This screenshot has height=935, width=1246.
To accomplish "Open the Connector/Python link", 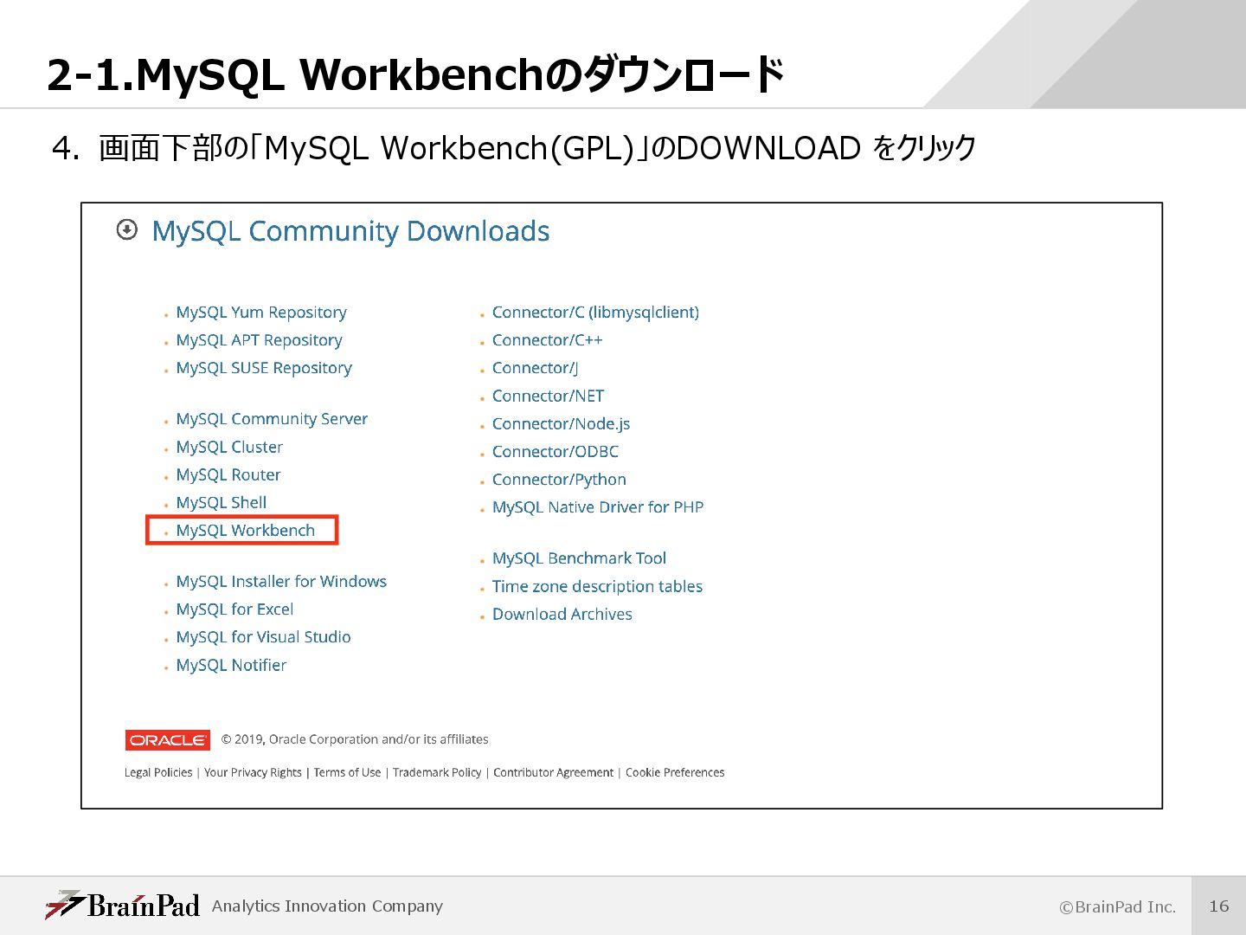I will 559,479.
